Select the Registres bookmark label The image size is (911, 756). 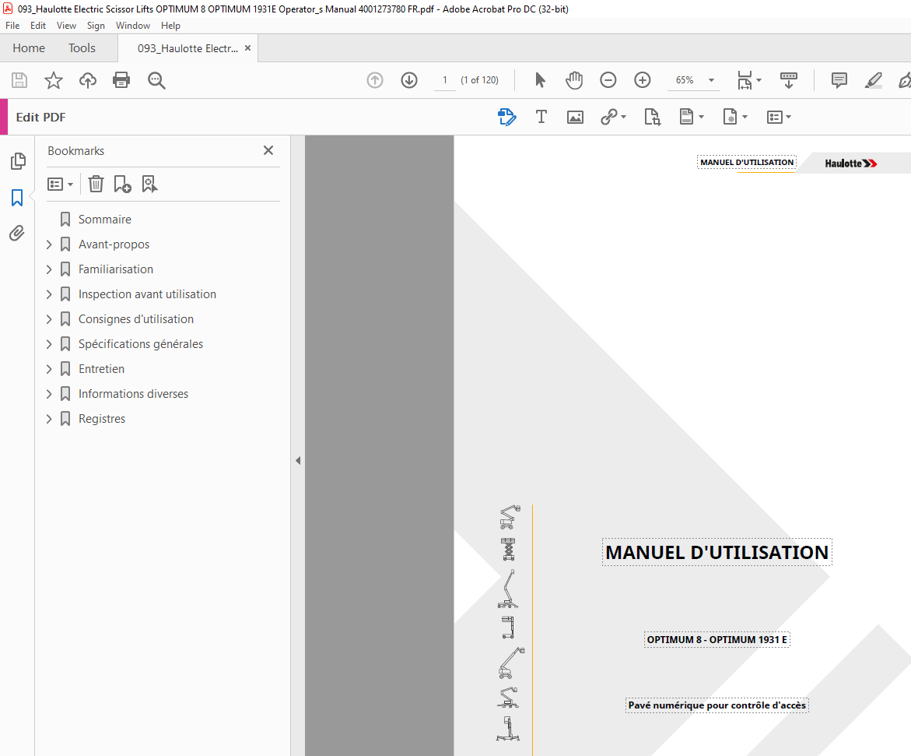coord(102,419)
